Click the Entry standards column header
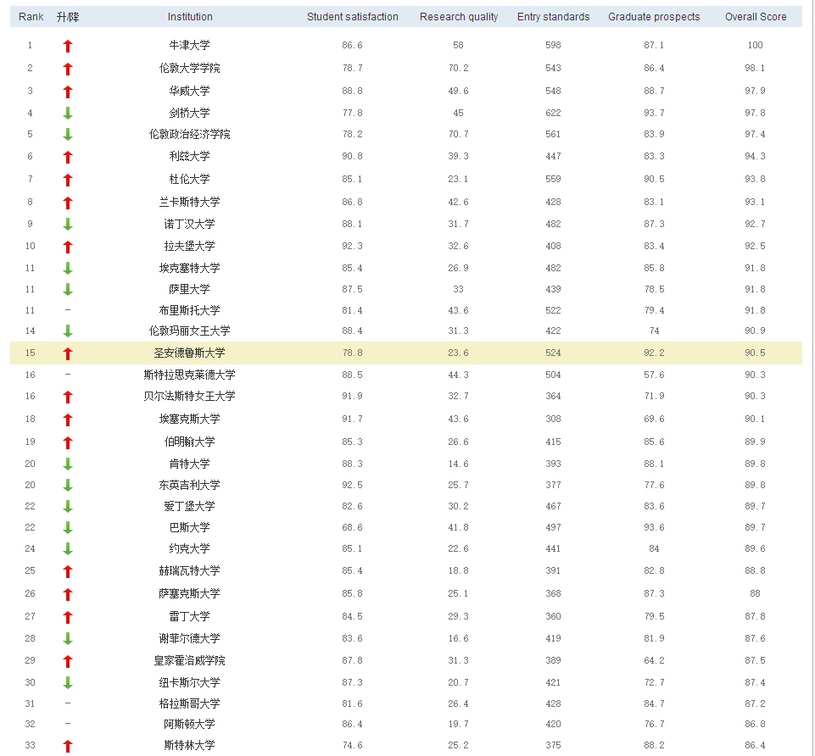The image size is (815, 756). pos(553,17)
